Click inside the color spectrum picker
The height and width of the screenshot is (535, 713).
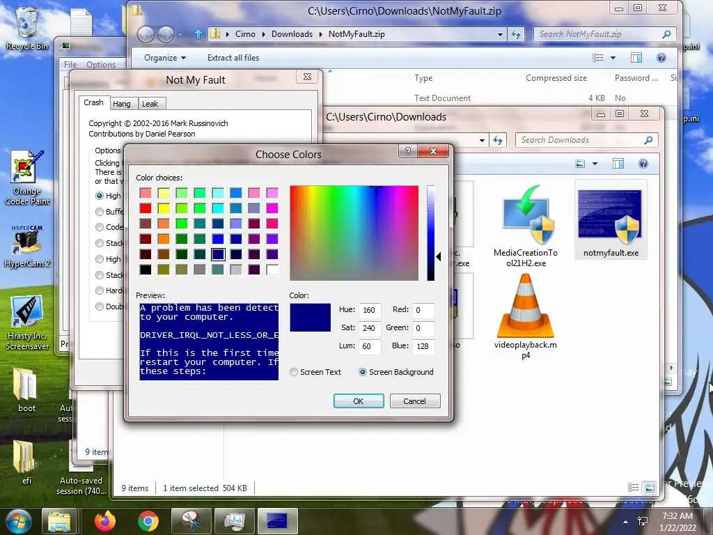click(354, 233)
